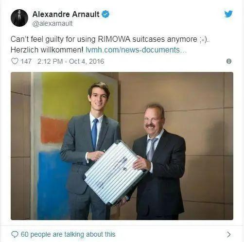Open the attached tweet photo

(122, 146)
